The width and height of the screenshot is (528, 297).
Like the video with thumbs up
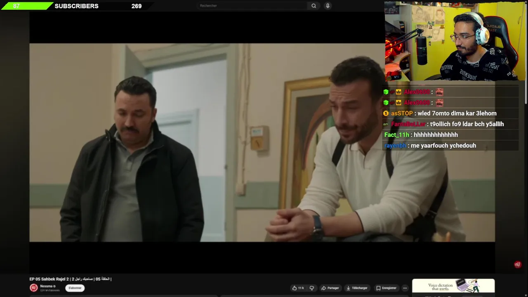[x=298, y=288]
